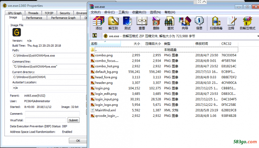Switch to the Threads tab
The height and width of the screenshot is (148, 259).
click(33, 13)
